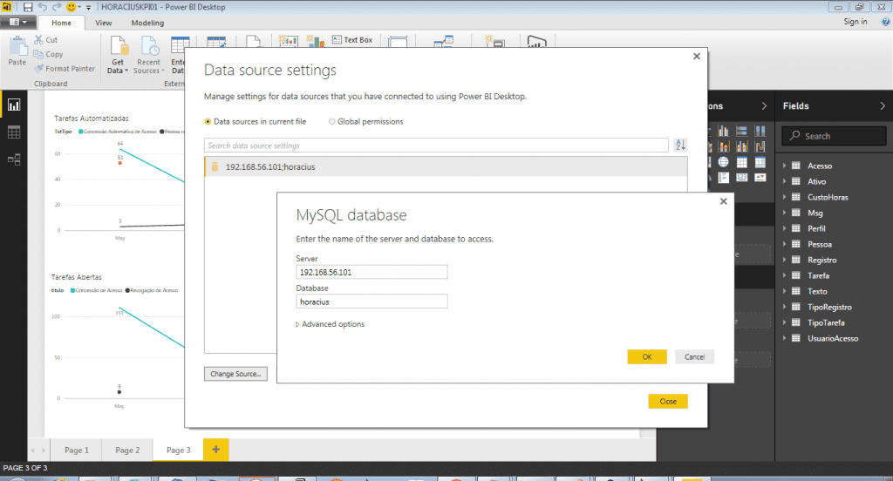Image resolution: width=893 pixels, height=481 pixels.
Task: Click the help question mark icon
Action: (x=886, y=22)
